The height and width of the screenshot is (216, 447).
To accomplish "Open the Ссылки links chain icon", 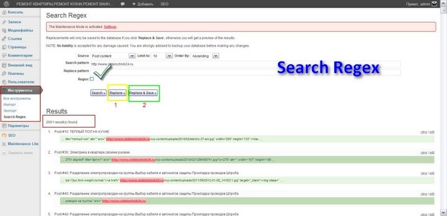I will point(4,38).
